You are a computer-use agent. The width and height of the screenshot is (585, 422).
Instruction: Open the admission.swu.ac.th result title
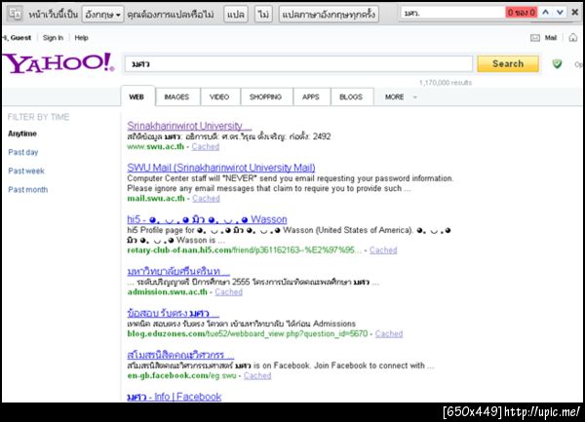click(x=178, y=271)
